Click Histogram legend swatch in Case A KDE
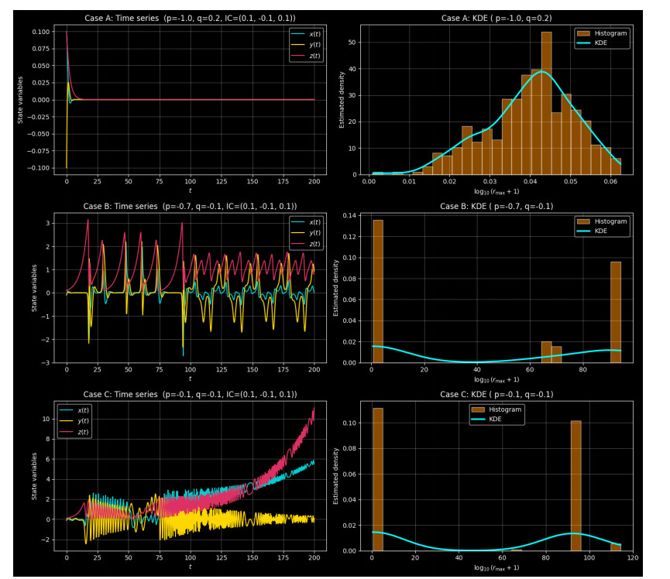Image resolution: width=670 pixels, height=579 pixels. click(x=585, y=34)
